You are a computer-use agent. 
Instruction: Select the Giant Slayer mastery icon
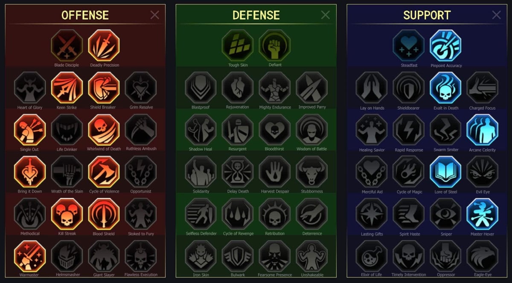(104, 256)
